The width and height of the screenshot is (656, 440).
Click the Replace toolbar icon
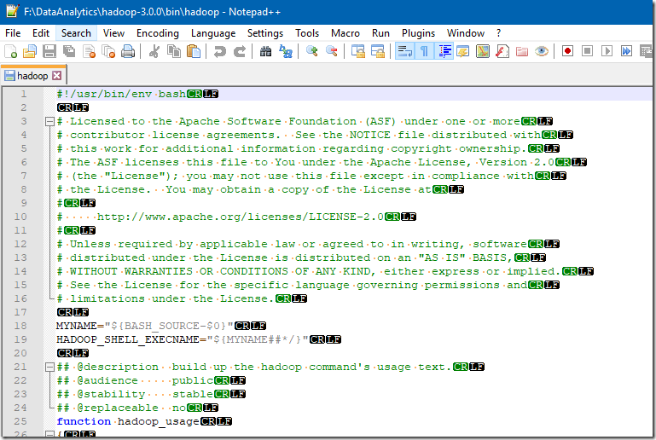coord(285,51)
